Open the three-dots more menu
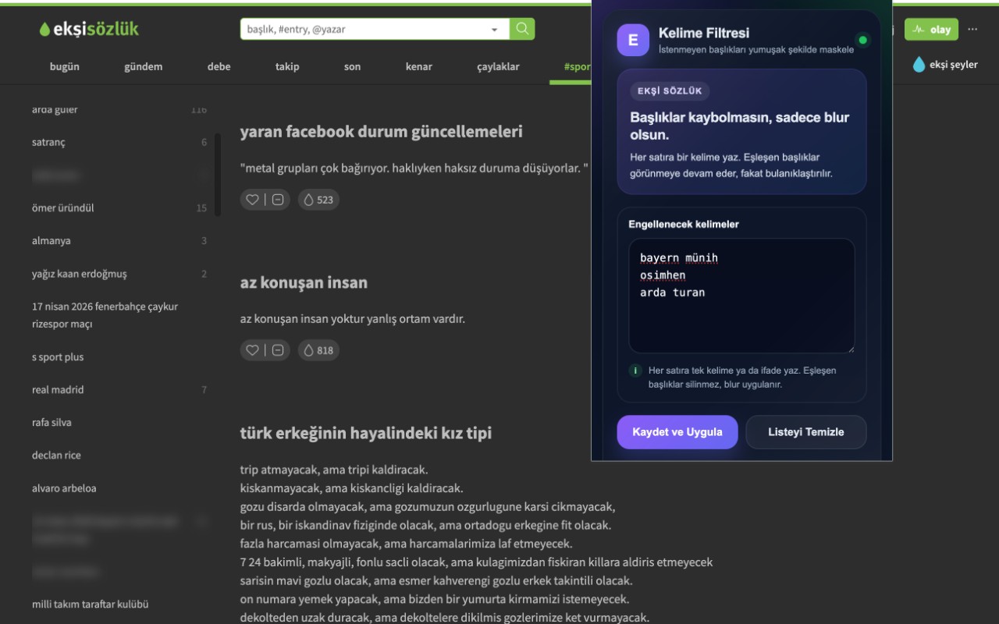999x624 pixels. [x=972, y=29]
